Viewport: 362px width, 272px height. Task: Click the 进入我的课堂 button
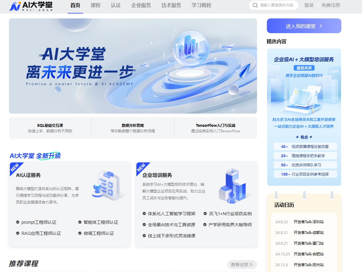click(x=304, y=26)
